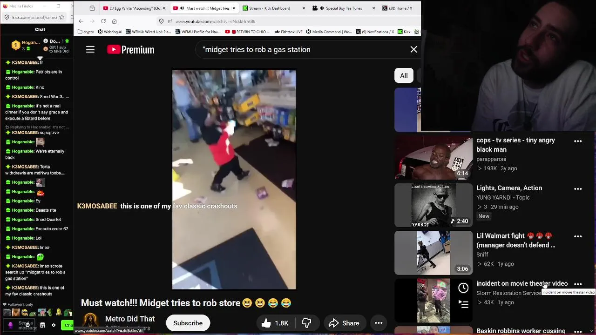Click the tracking protection shield icon
The image size is (596, 335).
(162, 21)
